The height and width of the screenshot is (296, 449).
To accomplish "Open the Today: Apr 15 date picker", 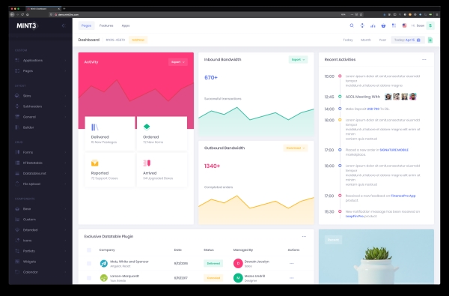I will pyautogui.click(x=408, y=40).
